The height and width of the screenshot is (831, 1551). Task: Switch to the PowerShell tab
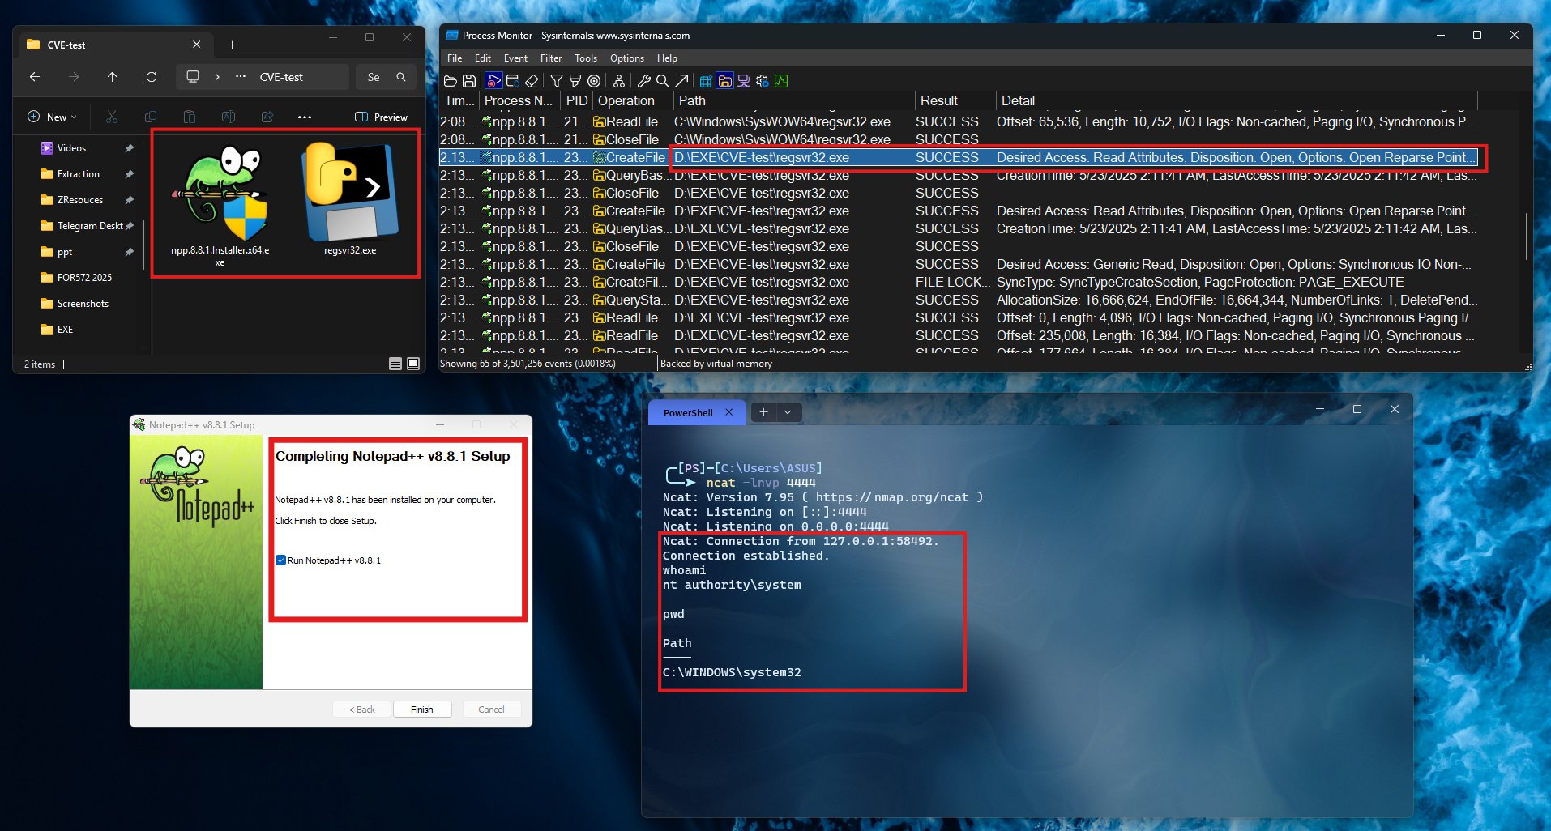coord(688,412)
